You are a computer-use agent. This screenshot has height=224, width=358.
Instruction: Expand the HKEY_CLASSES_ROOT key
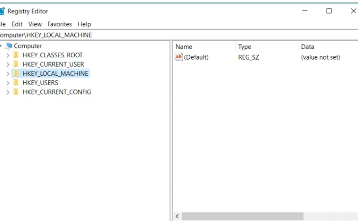[8, 55]
